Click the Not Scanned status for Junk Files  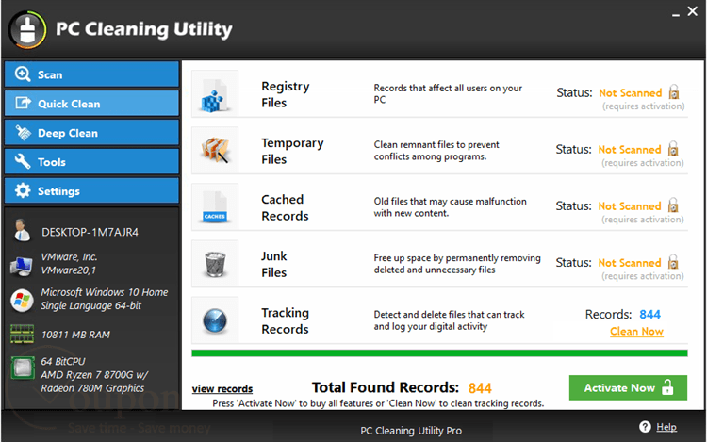[630, 263]
